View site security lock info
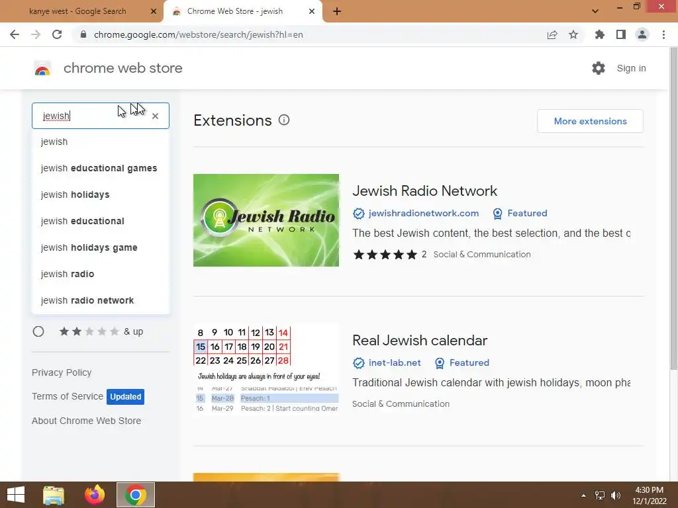This screenshot has height=508, width=678. [x=83, y=34]
